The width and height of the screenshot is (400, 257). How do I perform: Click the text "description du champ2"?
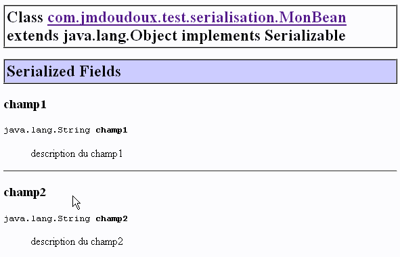coord(76,241)
